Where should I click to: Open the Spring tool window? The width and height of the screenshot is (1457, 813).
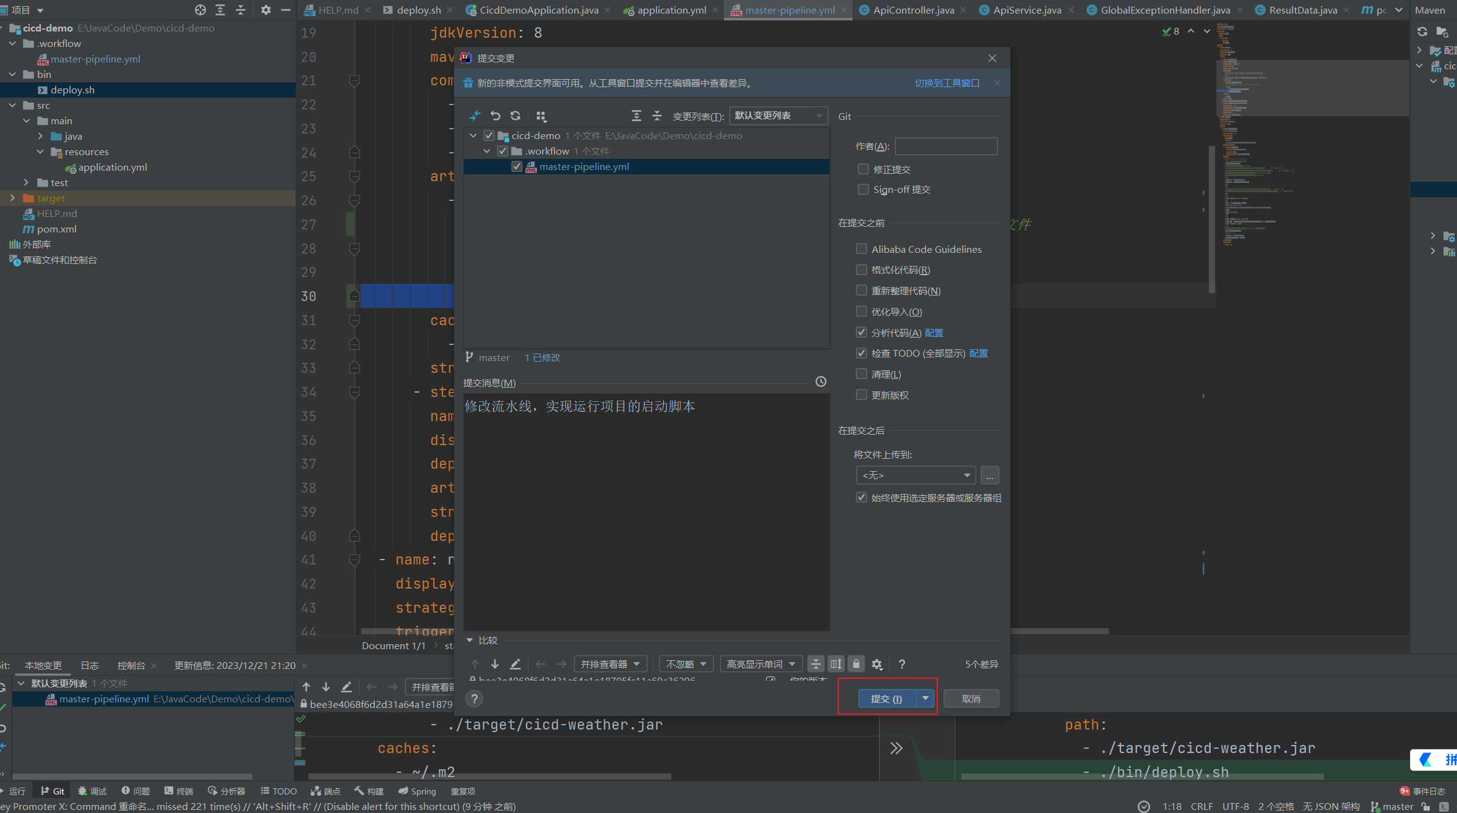417,791
